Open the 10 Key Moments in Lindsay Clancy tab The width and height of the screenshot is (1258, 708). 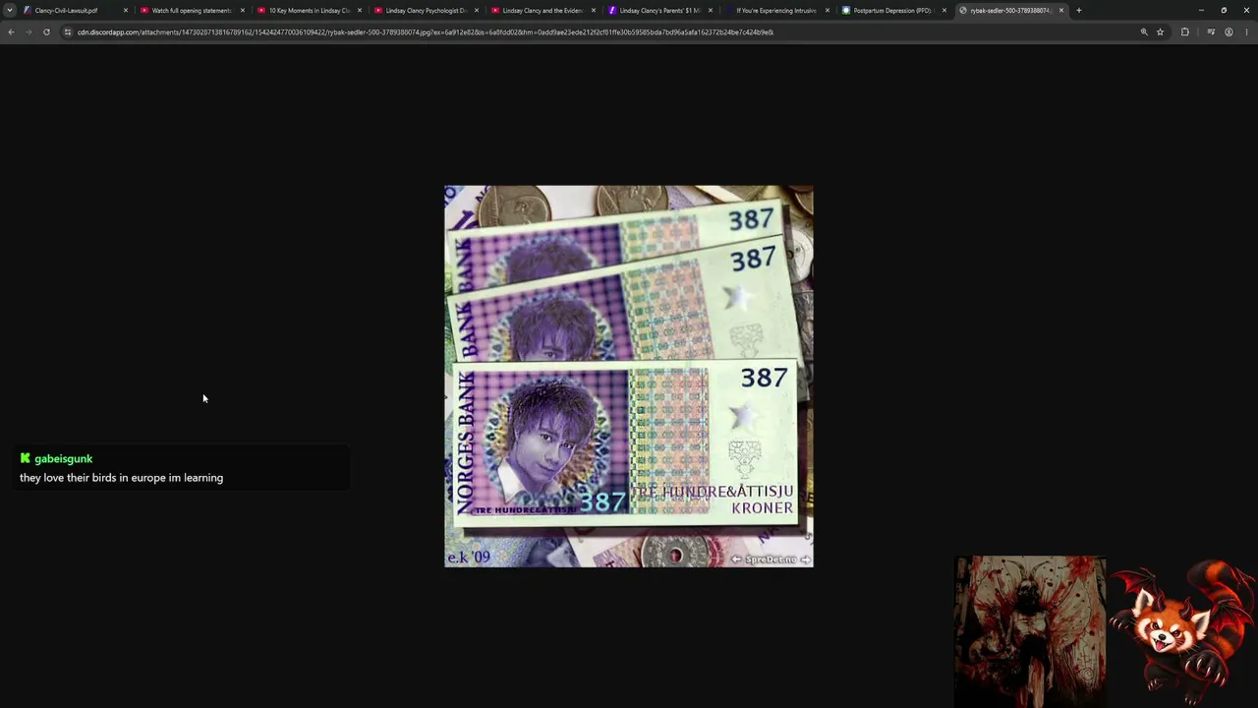pyautogui.click(x=308, y=10)
